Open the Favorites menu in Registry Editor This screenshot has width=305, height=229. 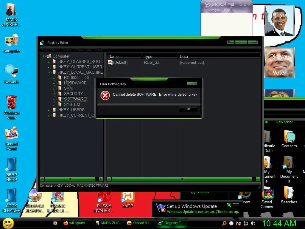(x=83, y=50)
